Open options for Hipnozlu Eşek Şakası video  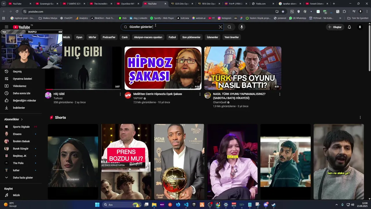(x=200, y=94)
